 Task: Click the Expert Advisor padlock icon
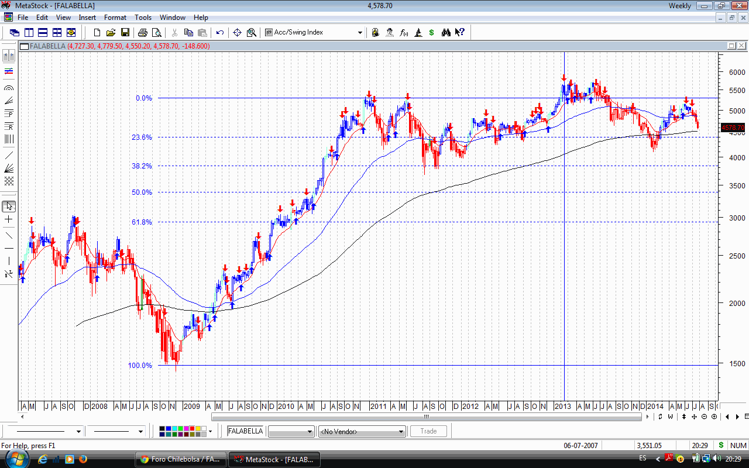point(376,32)
